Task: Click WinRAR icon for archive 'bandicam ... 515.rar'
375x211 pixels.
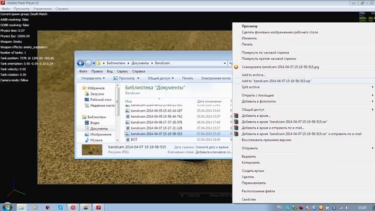Action: [x=236, y=122]
